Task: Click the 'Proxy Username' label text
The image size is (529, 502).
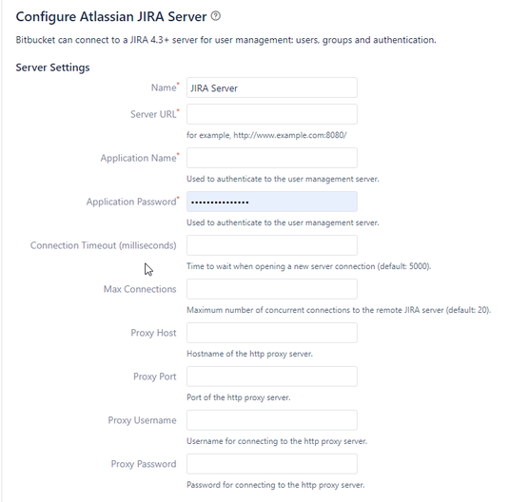Action: tap(142, 420)
